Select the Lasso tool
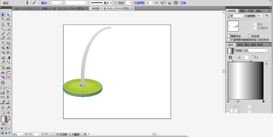Image resolution: width=273 pixels, height=137 pixels. coord(8,19)
